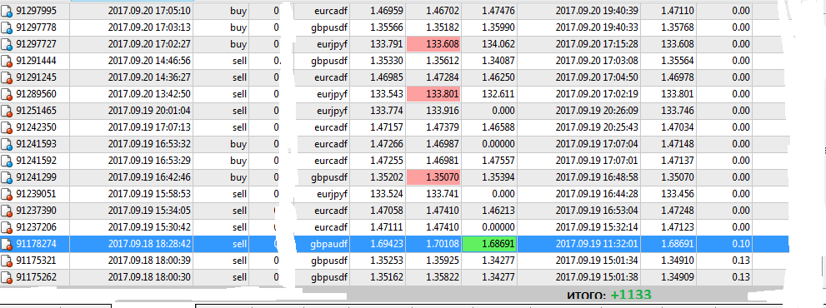Click sell order icon for 91291245
The height and width of the screenshot is (308, 826).
[7, 77]
